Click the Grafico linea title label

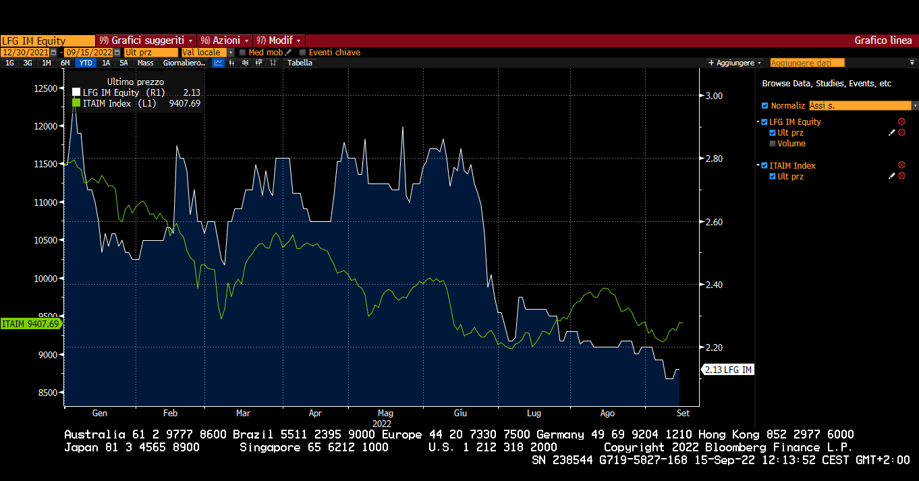pyautogui.click(x=883, y=40)
